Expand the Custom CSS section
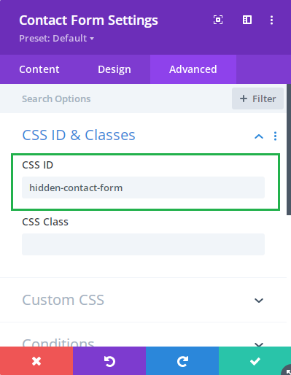Viewport: 291px width, 375px height. 259,301
